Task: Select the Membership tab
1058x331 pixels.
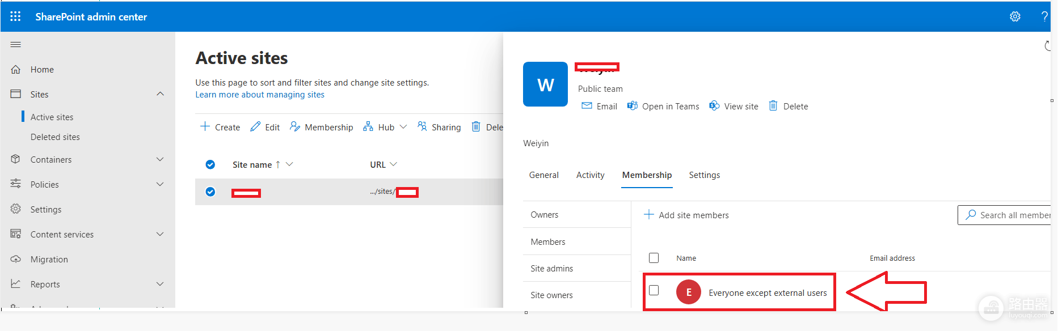Action: click(647, 175)
